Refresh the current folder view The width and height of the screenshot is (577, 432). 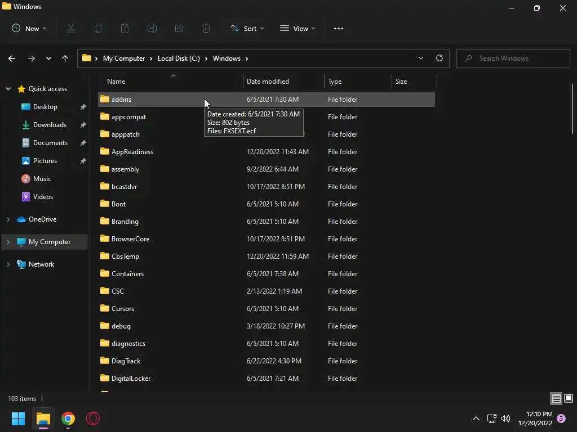point(440,58)
